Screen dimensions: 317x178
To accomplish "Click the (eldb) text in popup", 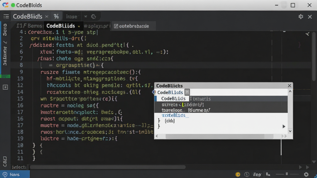I will pyautogui.click(x=170, y=121).
